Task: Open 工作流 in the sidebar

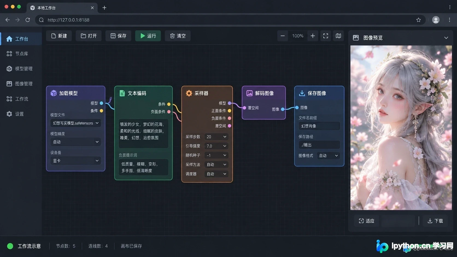Action: coord(21,99)
